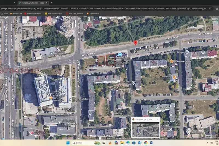
Task: Open the Grand Nails place marker
Action: 157,107
